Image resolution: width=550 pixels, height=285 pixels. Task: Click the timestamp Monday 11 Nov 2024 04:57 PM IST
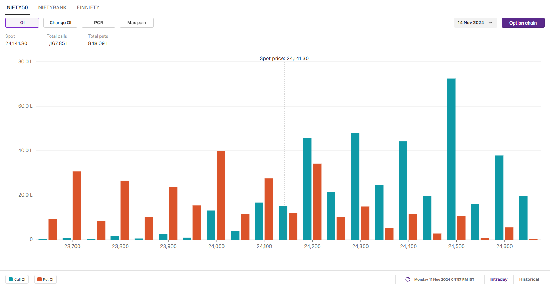[x=444, y=280]
